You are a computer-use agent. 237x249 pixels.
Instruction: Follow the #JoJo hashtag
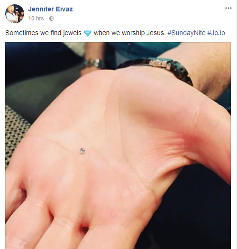[x=216, y=33]
